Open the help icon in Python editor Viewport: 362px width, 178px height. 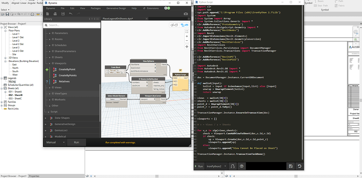(x=241, y=166)
